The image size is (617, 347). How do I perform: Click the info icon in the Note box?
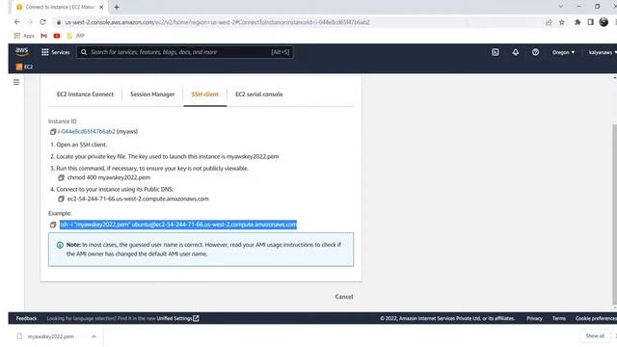click(x=60, y=245)
